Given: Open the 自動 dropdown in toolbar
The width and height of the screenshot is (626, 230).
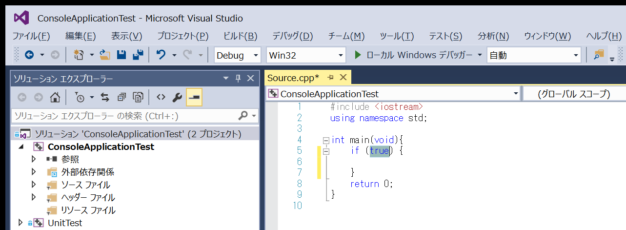Looking at the screenshot, I should [x=576, y=55].
